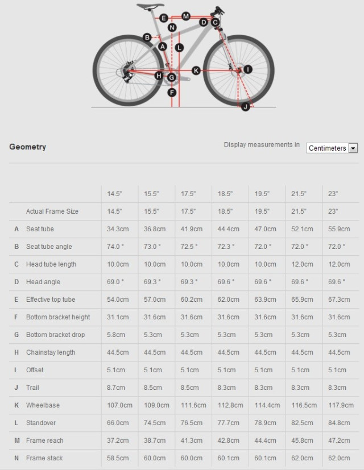Click the D marker near the head tube

tap(203, 22)
